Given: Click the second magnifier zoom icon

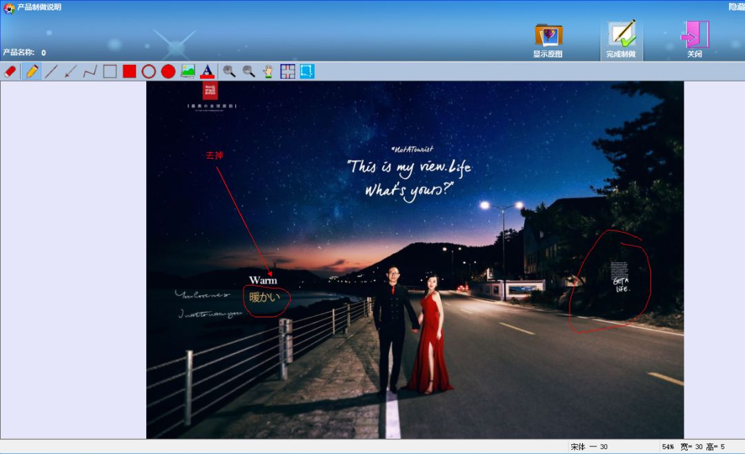Looking at the screenshot, I should pyautogui.click(x=248, y=71).
